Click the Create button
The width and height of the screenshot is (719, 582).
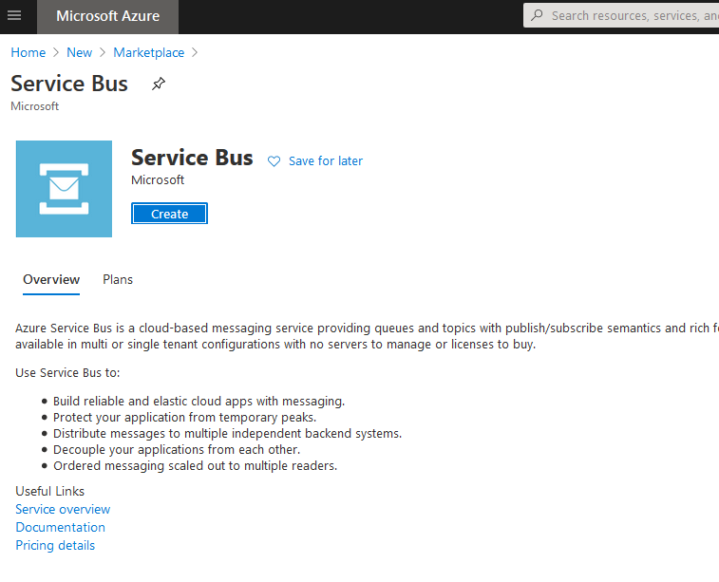pyautogui.click(x=169, y=214)
